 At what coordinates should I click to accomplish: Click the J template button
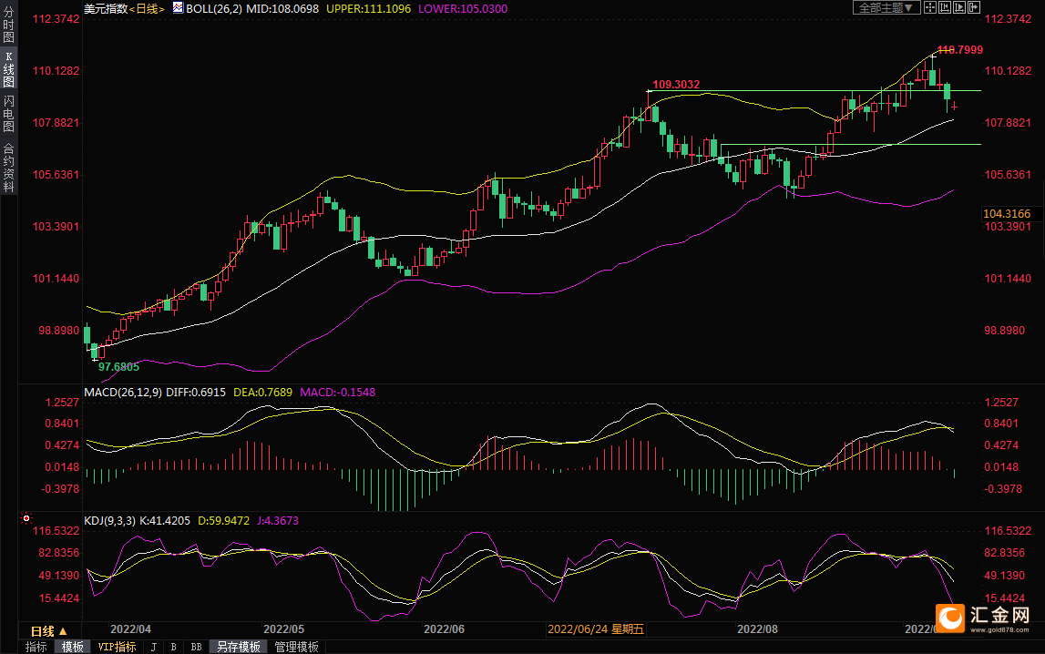click(x=154, y=647)
